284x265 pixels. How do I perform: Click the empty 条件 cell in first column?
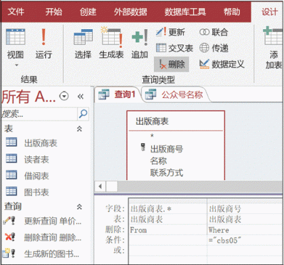pos(168,240)
